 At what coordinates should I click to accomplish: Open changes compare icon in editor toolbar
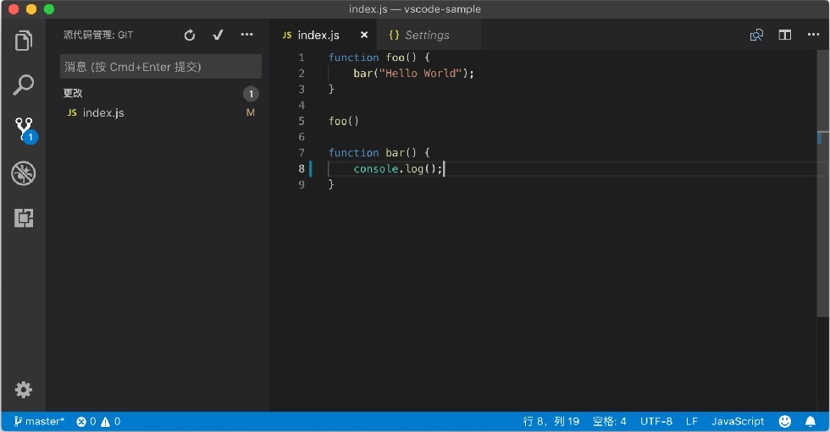tap(756, 35)
